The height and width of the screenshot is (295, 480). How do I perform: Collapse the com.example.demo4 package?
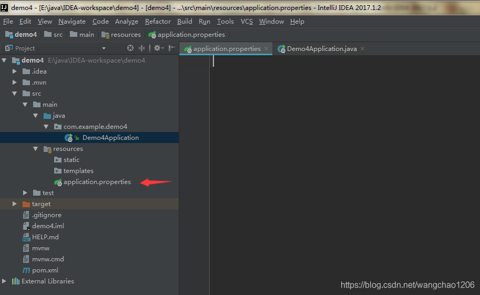tap(46, 127)
